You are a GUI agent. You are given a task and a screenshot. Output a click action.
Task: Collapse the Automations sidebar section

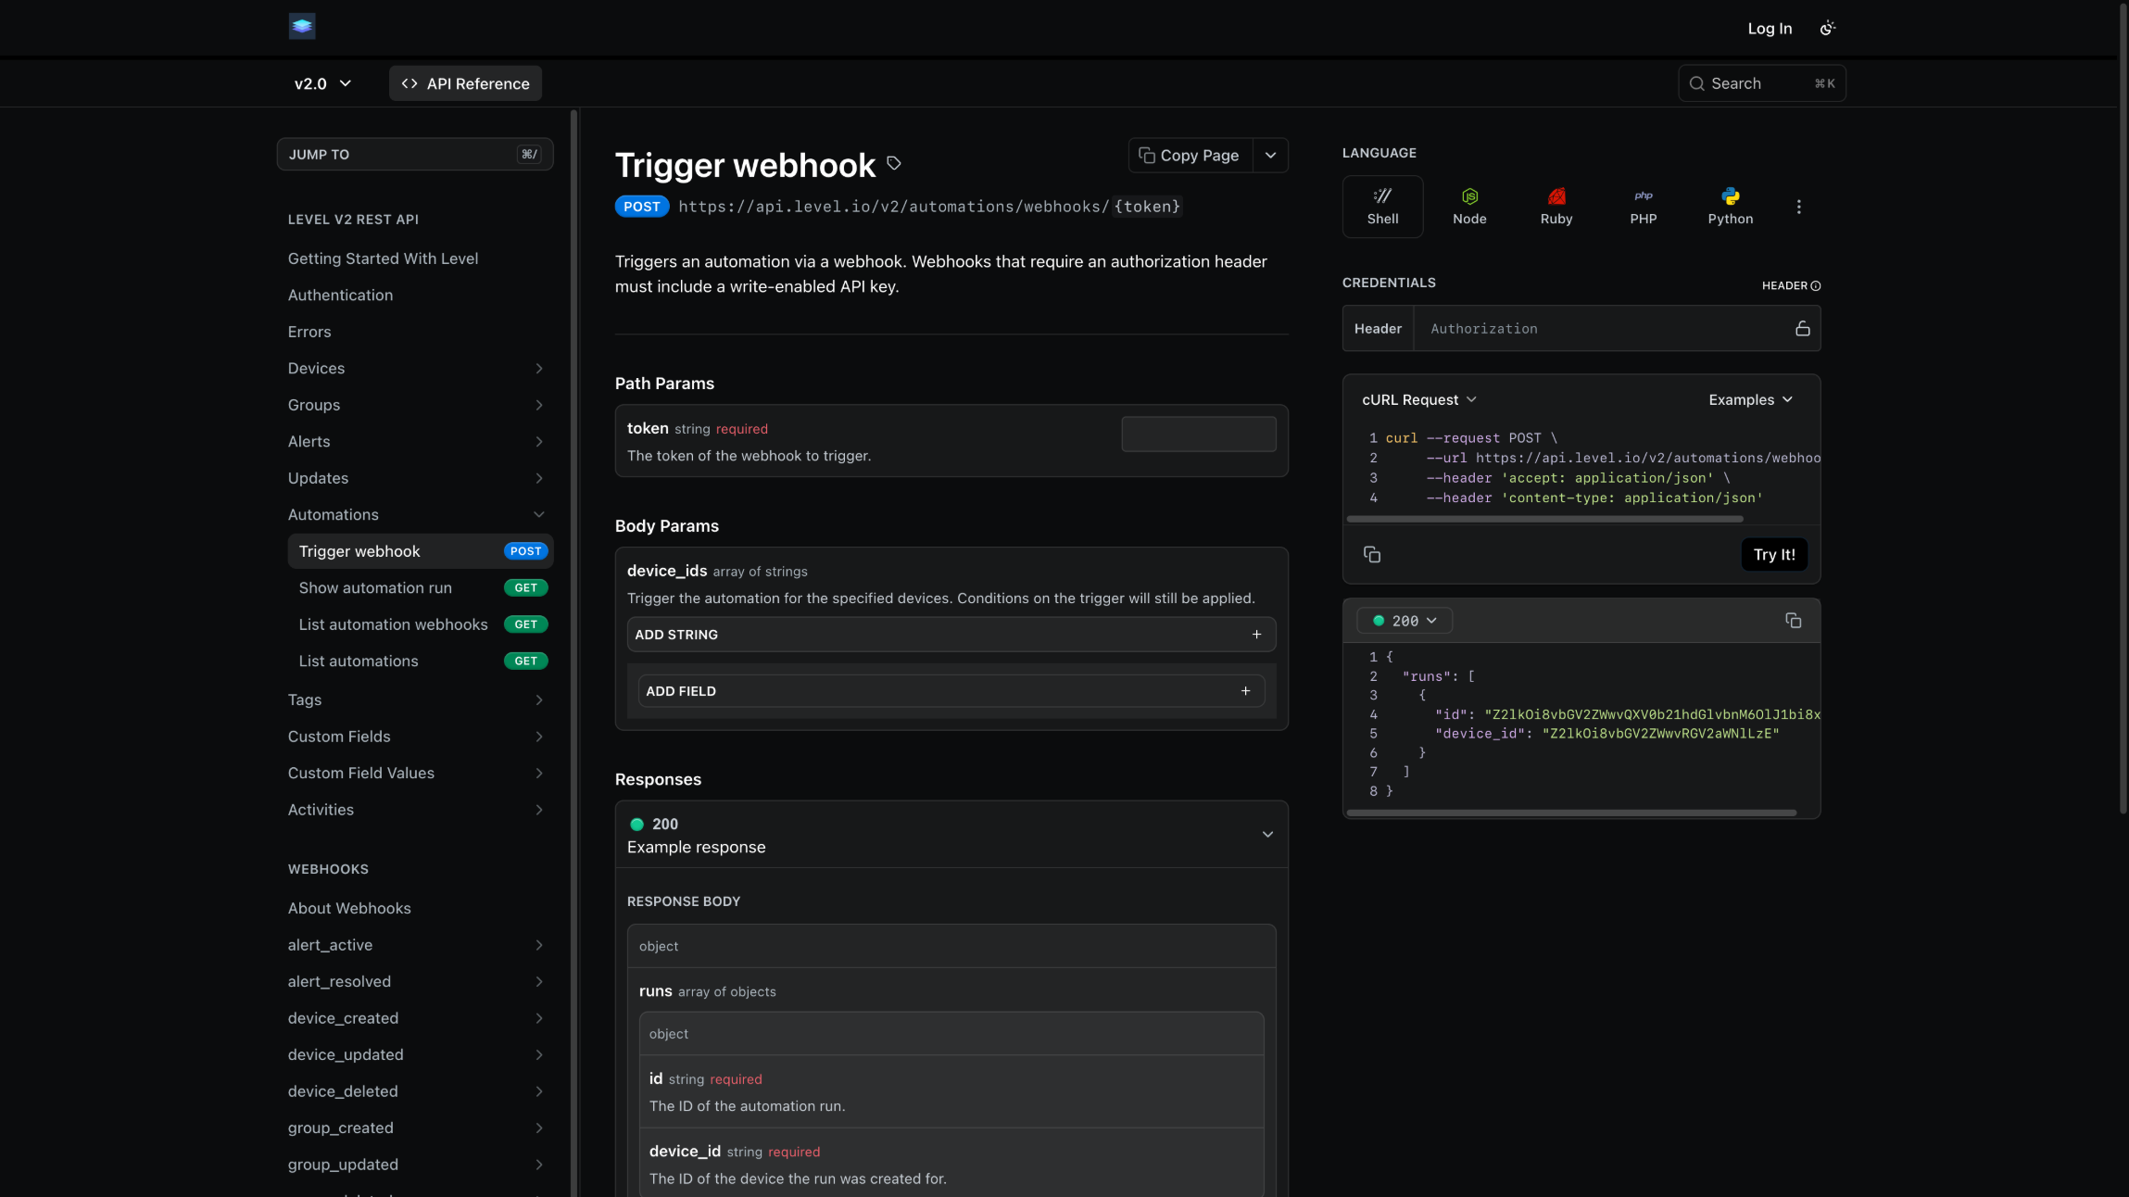click(x=539, y=515)
